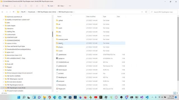This screenshot has height=100, width=179.
Task: Click the Rename icon in toolbar
Action: pyautogui.click(x=31, y=6)
